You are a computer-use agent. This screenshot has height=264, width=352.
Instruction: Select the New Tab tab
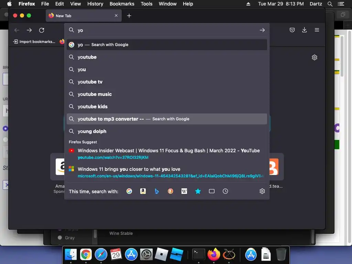point(84,16)
